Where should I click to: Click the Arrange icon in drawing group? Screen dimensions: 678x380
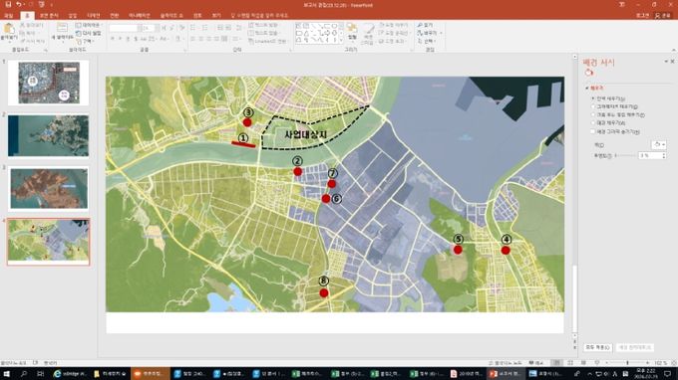(352, 30)
